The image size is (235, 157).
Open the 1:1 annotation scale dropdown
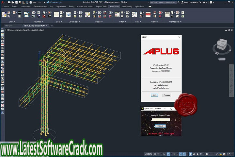click(202, 154)
